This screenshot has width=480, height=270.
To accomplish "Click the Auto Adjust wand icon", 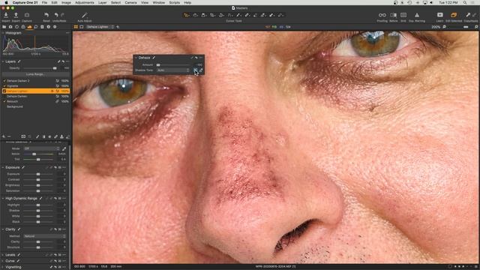I will click(x=85, y=15).
